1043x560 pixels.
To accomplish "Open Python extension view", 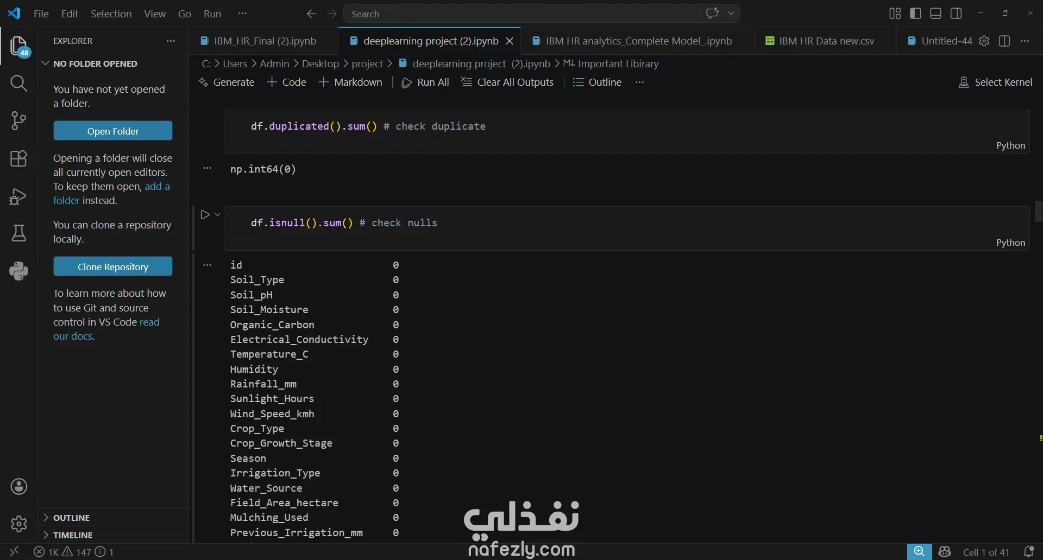I will point(19,271).
